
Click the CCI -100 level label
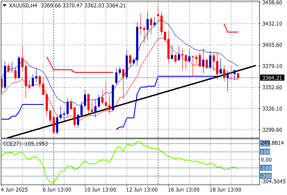(x=266, y=168)
